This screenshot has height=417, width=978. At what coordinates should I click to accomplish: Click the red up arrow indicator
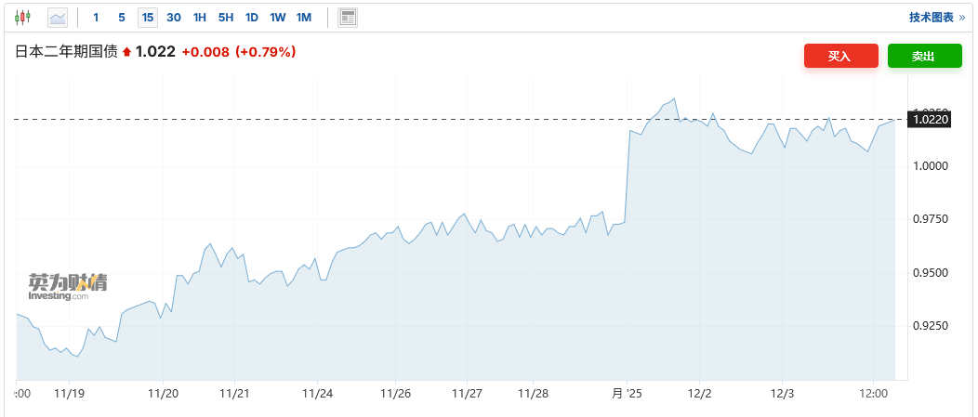tap(126, 53)
